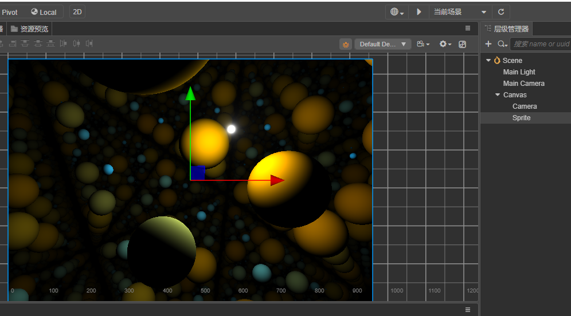
Task: Open the browser preview platform dropdown
Action: [397, 12]
